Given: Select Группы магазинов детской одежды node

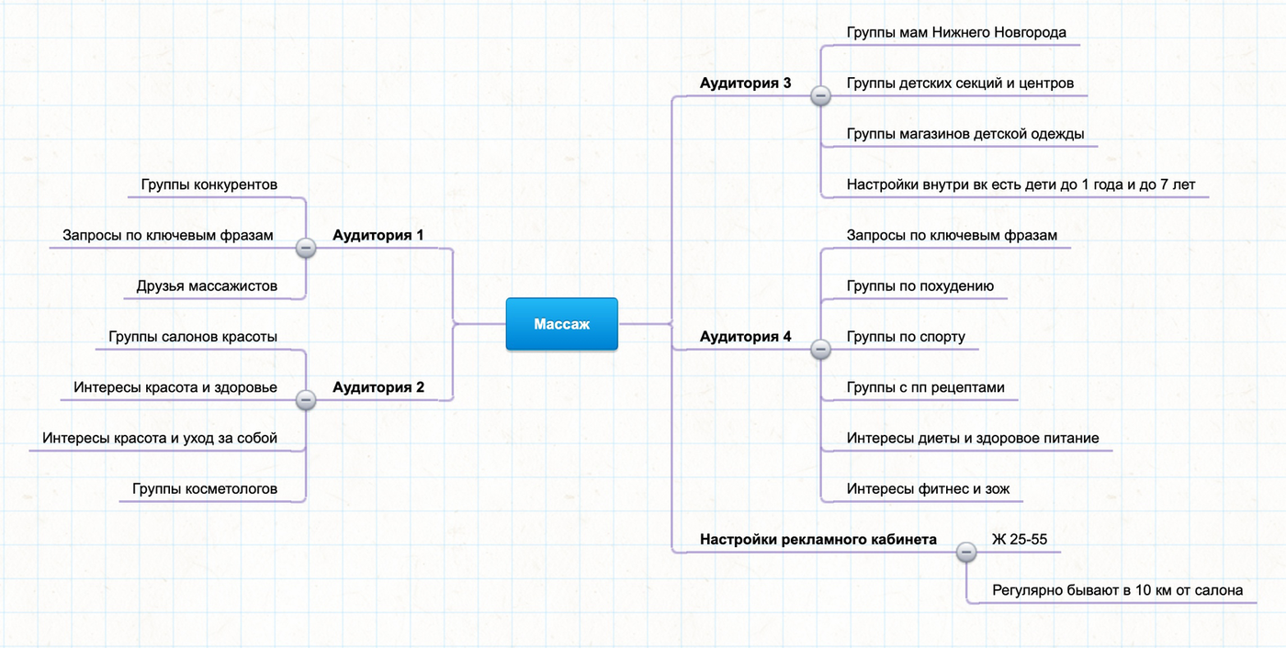Looking at the screenshot, I should click(x=965, y=134).
